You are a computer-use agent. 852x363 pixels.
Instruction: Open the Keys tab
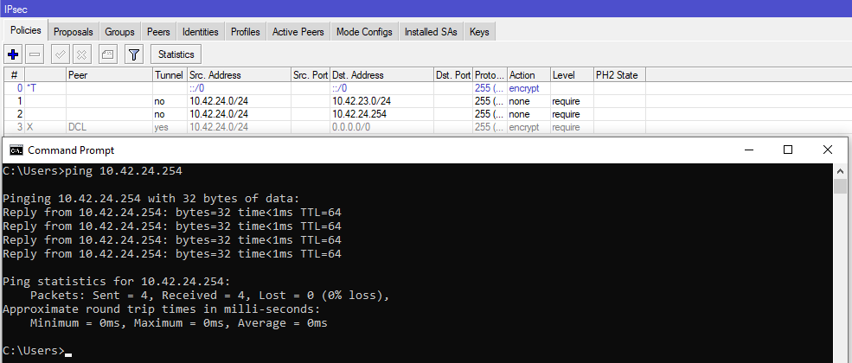(x=479, y=32)
